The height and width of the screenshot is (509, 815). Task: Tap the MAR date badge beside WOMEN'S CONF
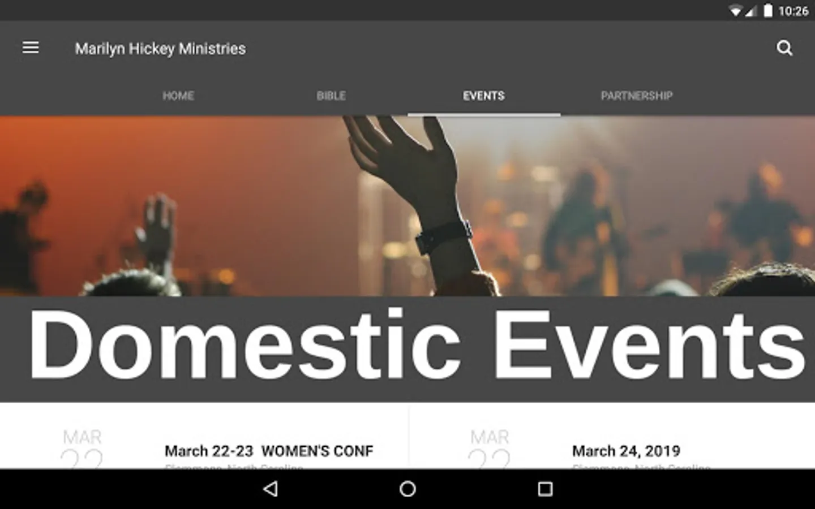[82, 450]
